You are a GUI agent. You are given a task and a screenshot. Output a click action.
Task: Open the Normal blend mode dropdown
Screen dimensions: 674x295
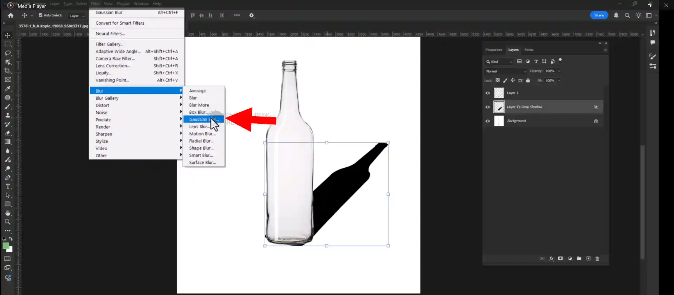(x=506, y=71)
